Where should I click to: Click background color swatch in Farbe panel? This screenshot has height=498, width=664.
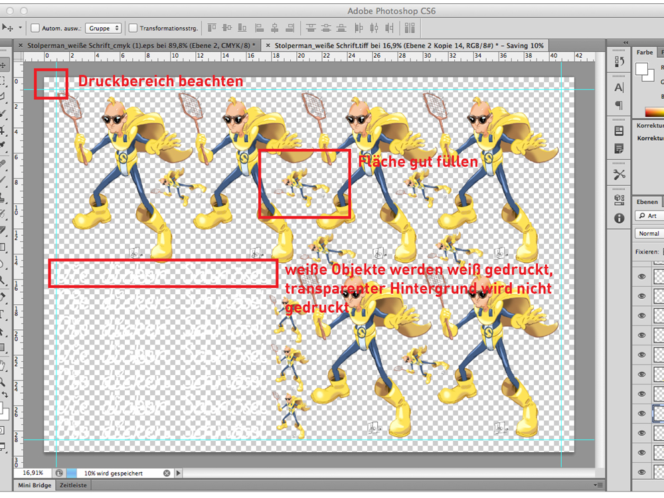649,76
